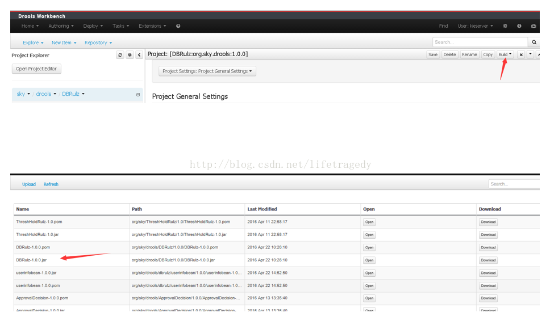
Task: Download userinfobean-1.0.0.jar
Action: coord(488,273)
